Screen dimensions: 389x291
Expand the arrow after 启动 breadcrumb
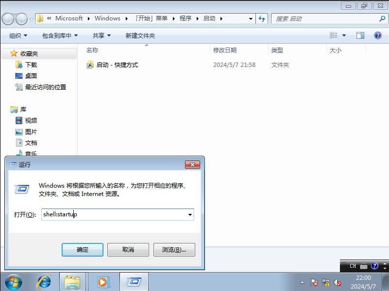coord(221,18)
